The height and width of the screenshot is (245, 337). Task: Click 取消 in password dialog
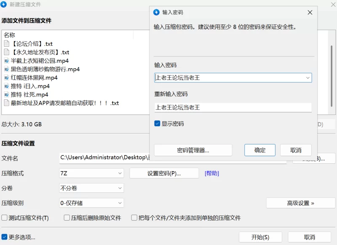point(296,150)
